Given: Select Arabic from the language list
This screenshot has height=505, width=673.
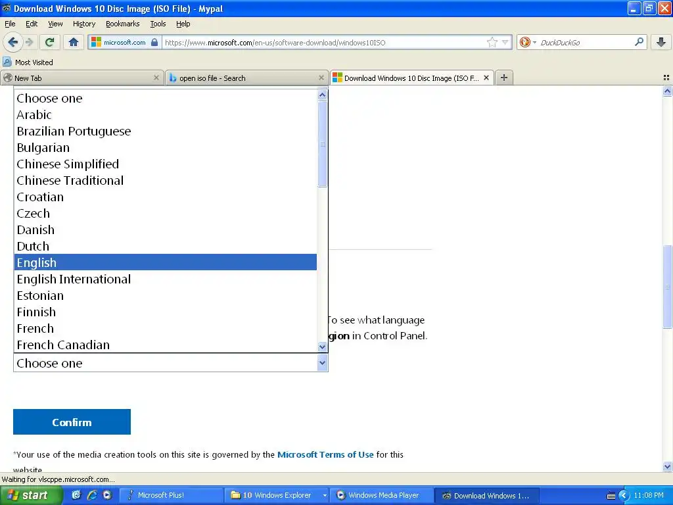Looking at the screenshot, I should 166,114.
